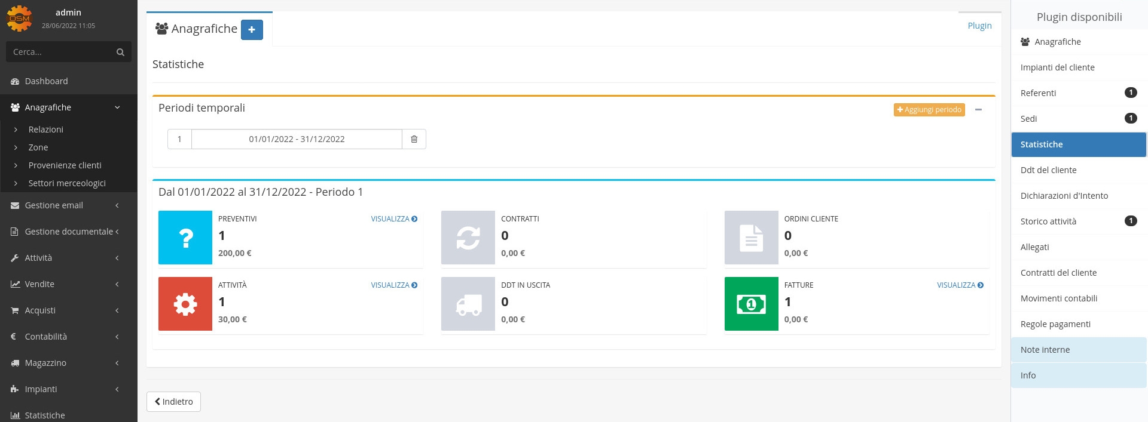The image size is (1148, 422).
Task: Click the date range field 01/01/2022 - 31/12/2022
Action: (297, 139)
